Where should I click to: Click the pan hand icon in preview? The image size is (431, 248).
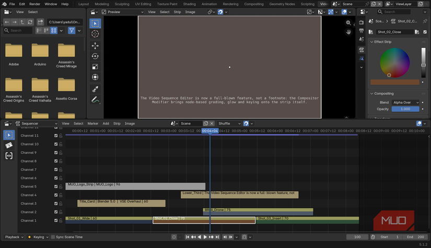[x=348, y=32]
